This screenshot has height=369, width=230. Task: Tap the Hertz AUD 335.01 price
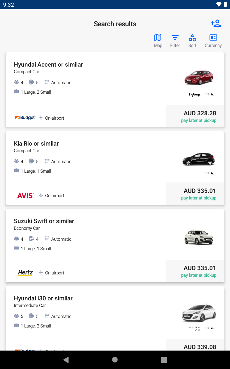click(200, 268)
